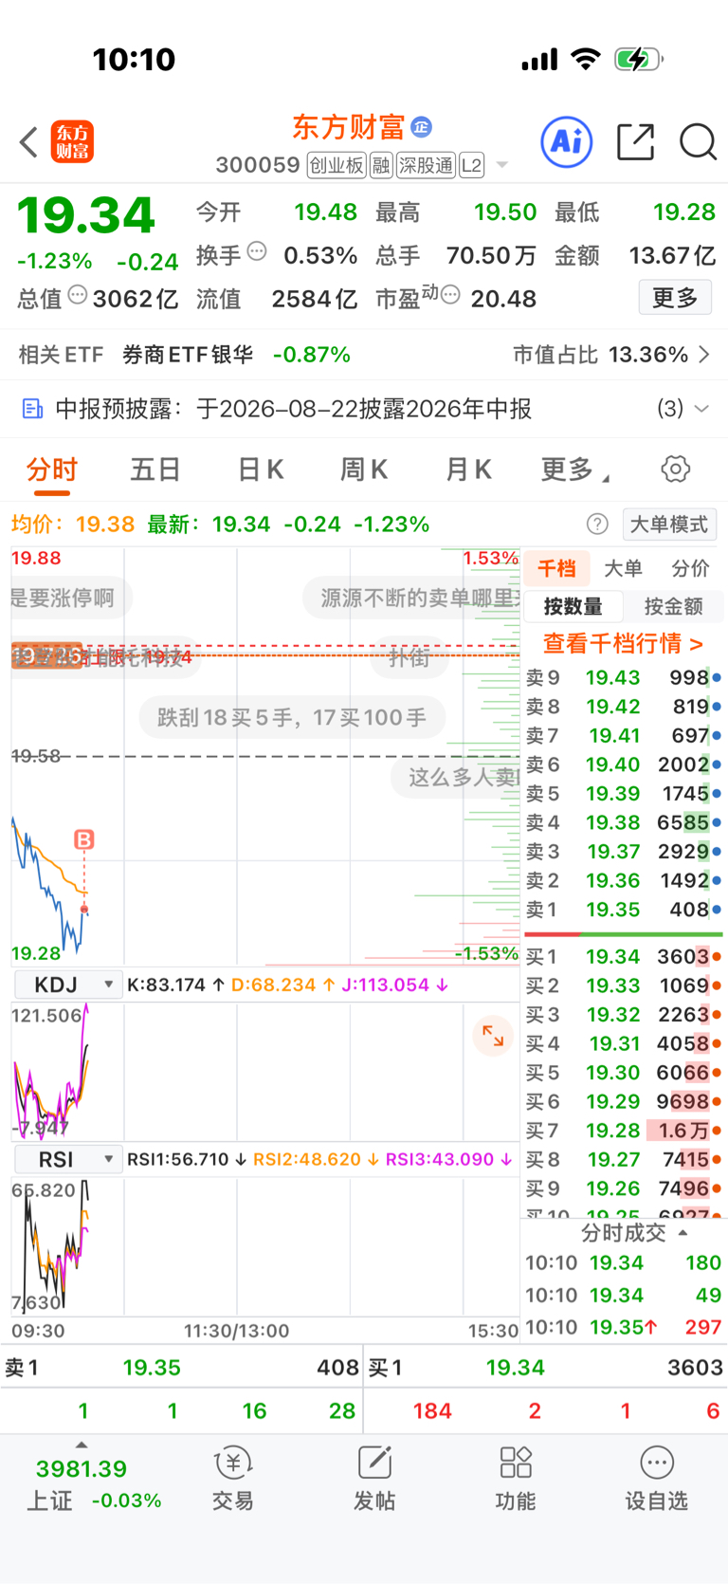Image resolution: width=728 pixels, height=1584 pixels.
Task: Tap 跌刮18买5手 comment bubble
Action: [292, 717]
